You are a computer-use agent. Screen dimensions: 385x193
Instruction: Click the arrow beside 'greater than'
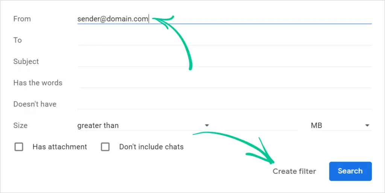click(x=206, y=125)
